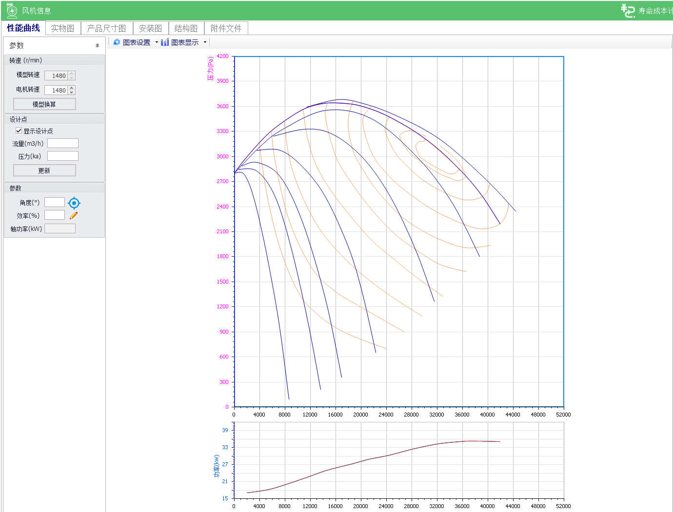The width and height of the screenshot is (673, 512).
Task: Click the 转速 (r/min) section header
Action: pyautogui.click(x=54, y=60)
